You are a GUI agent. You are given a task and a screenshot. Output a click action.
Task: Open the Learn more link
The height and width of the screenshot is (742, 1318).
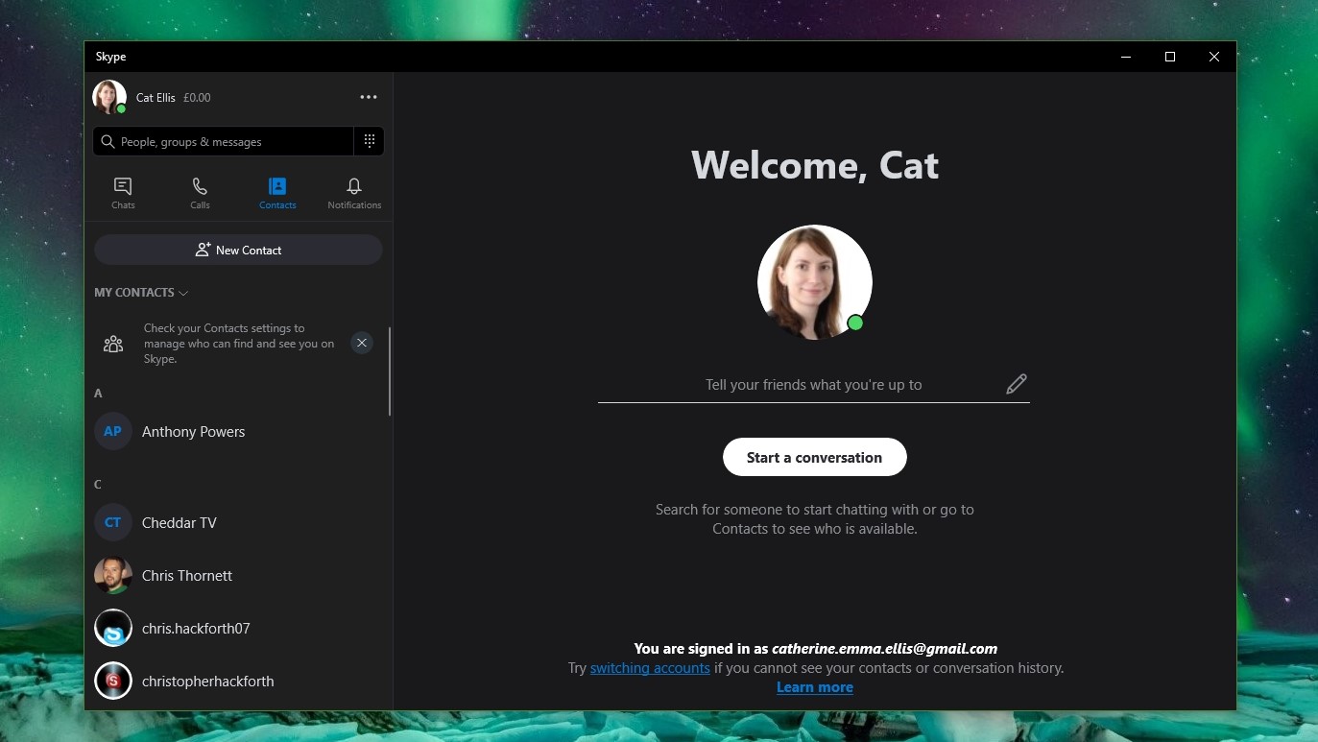pyautogui.click(x=815, y=687)
